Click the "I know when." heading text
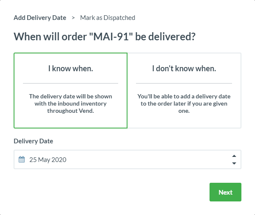The height and width of the screenshot is (215, 255). tap(71, 68)
